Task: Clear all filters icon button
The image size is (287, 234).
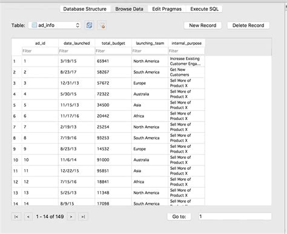Action: pos(102,25)
